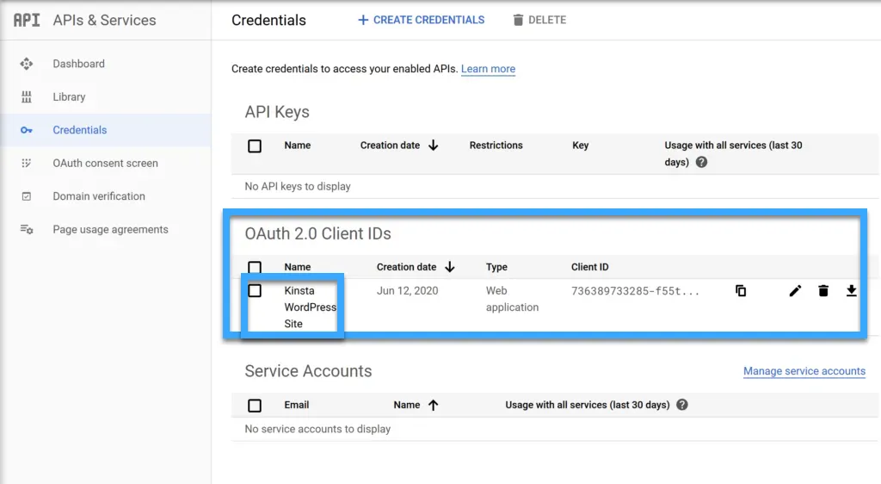Click the OAuth Type column header
The height and width of the screenshot is (484, 881).
(x=496, y=267)
